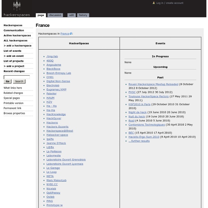Go to ALL hackerspaces

point(16,41)
